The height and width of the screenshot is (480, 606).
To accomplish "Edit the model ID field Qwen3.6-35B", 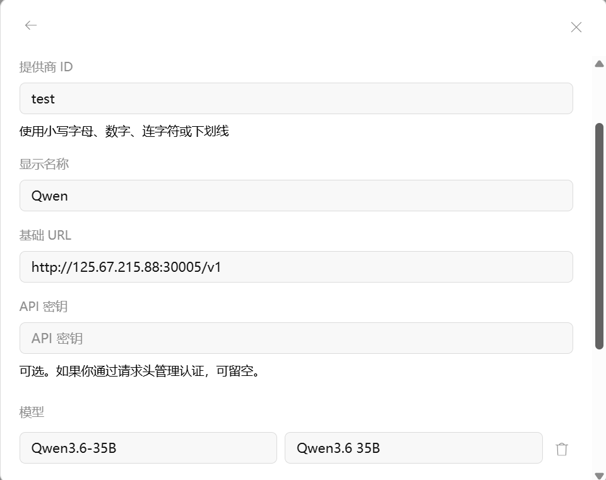I will (148, 448).
